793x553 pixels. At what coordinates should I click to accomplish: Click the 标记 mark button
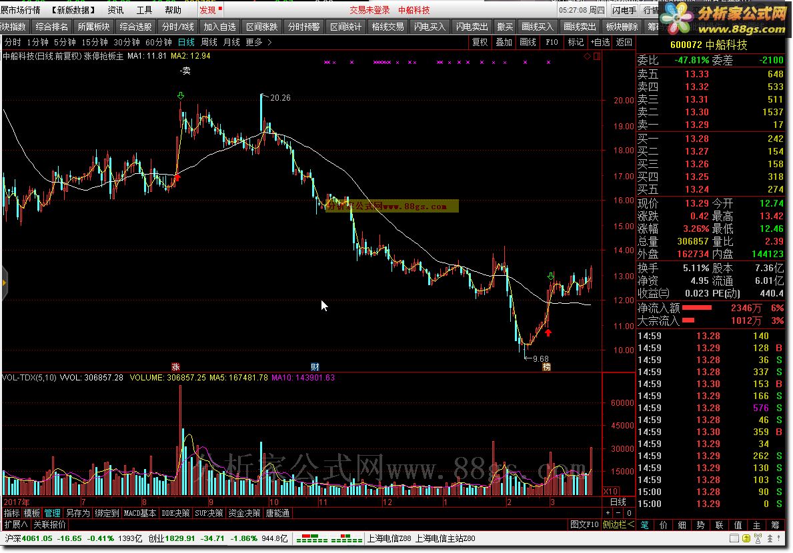coord(576,43)
